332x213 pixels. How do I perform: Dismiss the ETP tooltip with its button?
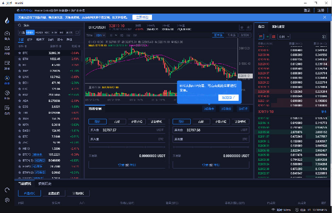click(x=228, y=97)
